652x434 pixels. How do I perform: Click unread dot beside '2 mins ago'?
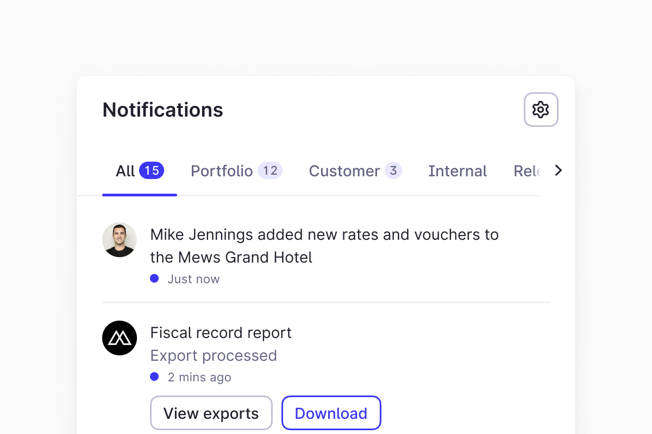coord(154,376)
